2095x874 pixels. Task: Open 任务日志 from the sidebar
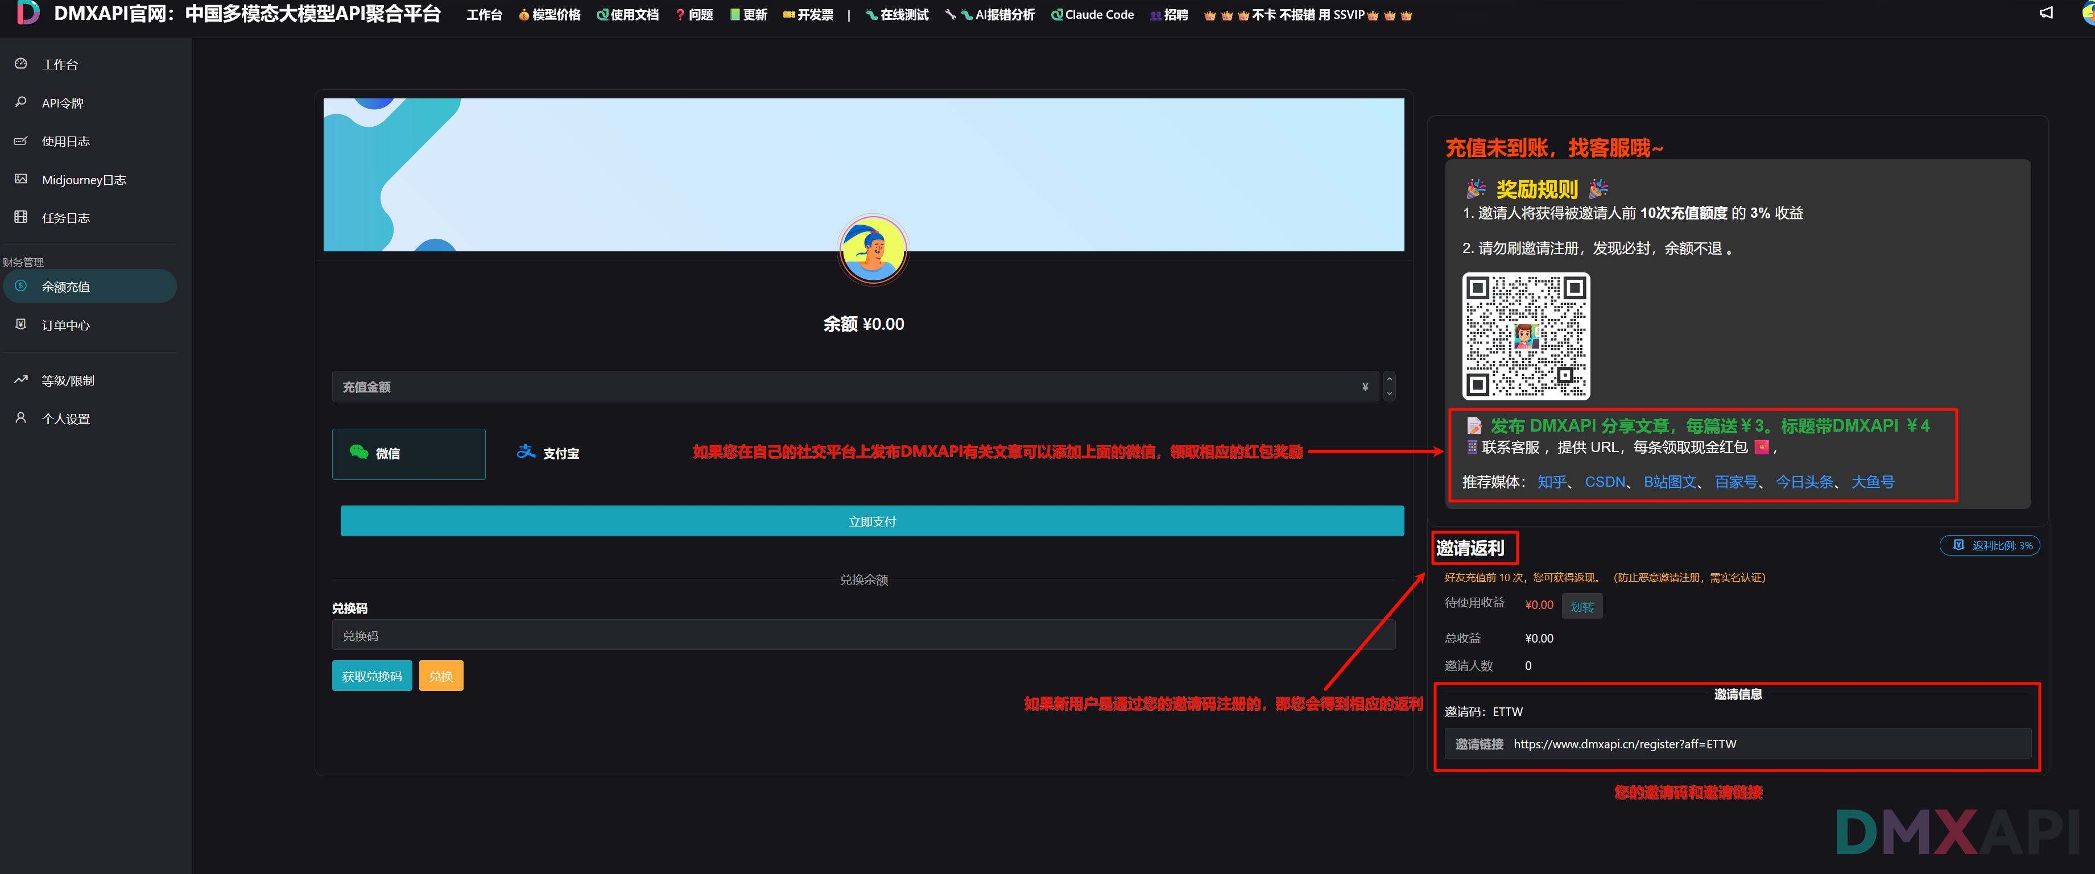65,218
